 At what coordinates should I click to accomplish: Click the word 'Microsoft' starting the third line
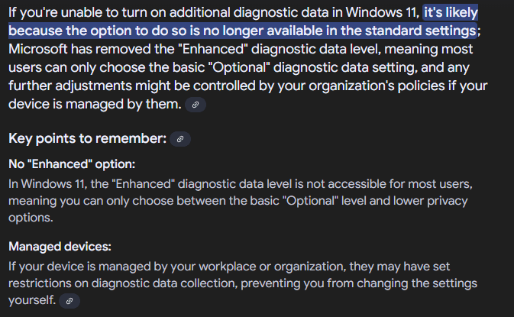point(38,49)
